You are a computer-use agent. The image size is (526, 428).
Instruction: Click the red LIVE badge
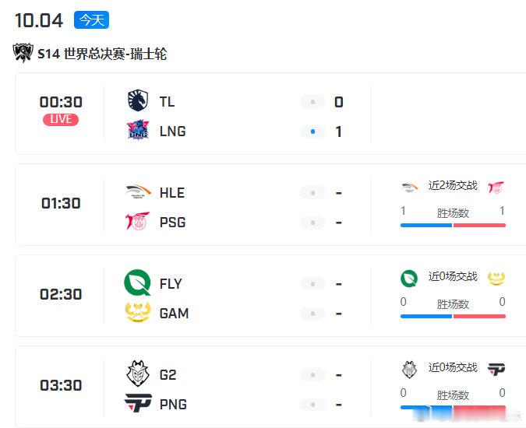point(61,120)
